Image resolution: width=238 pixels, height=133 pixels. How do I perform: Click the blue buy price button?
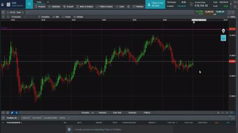[x=220, y=13]
